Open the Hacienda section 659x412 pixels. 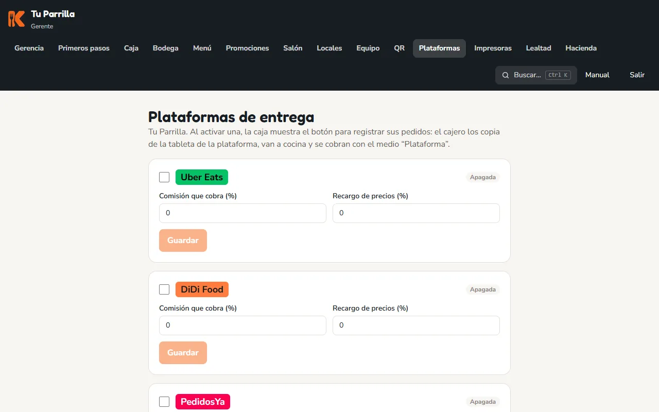point(581,48)
